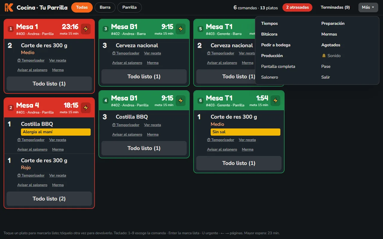Mark Mesa 1 order as urgent with the lightning icon
Screen dimensions: 383x239
point(86,29)
